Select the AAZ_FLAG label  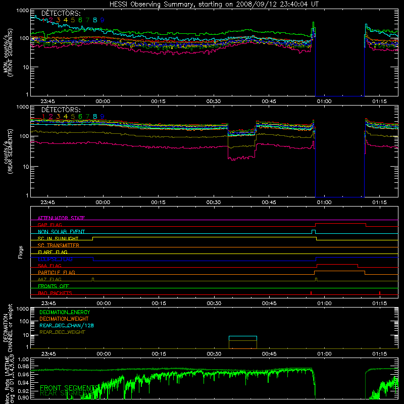(49, 279)
